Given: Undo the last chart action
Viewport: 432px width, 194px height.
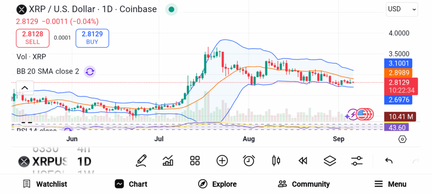Looking at the screenshot, I should pyautogui.click(x=389, y=160).
